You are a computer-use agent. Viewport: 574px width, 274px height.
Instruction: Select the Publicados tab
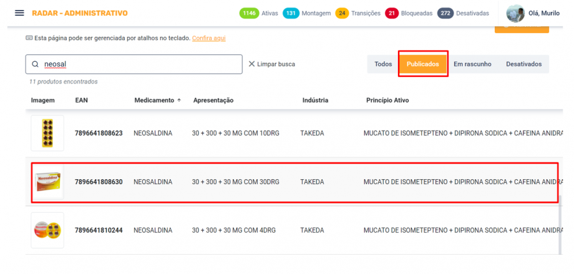(x=423, y=64)
